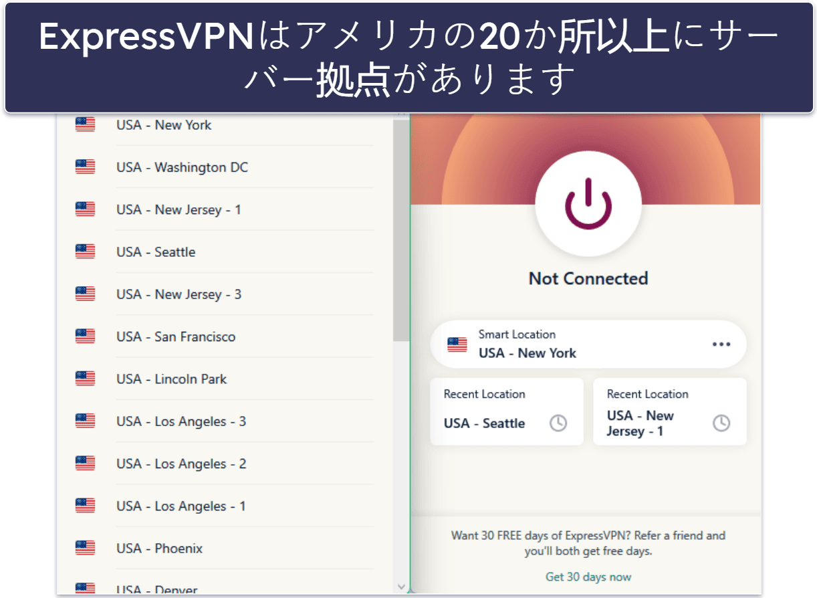Click the Not Connected status text
817x598 pixels.
click(x=588, y=278)
